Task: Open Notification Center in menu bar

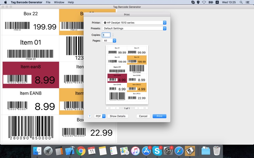Action: click(x=247, y=2)
